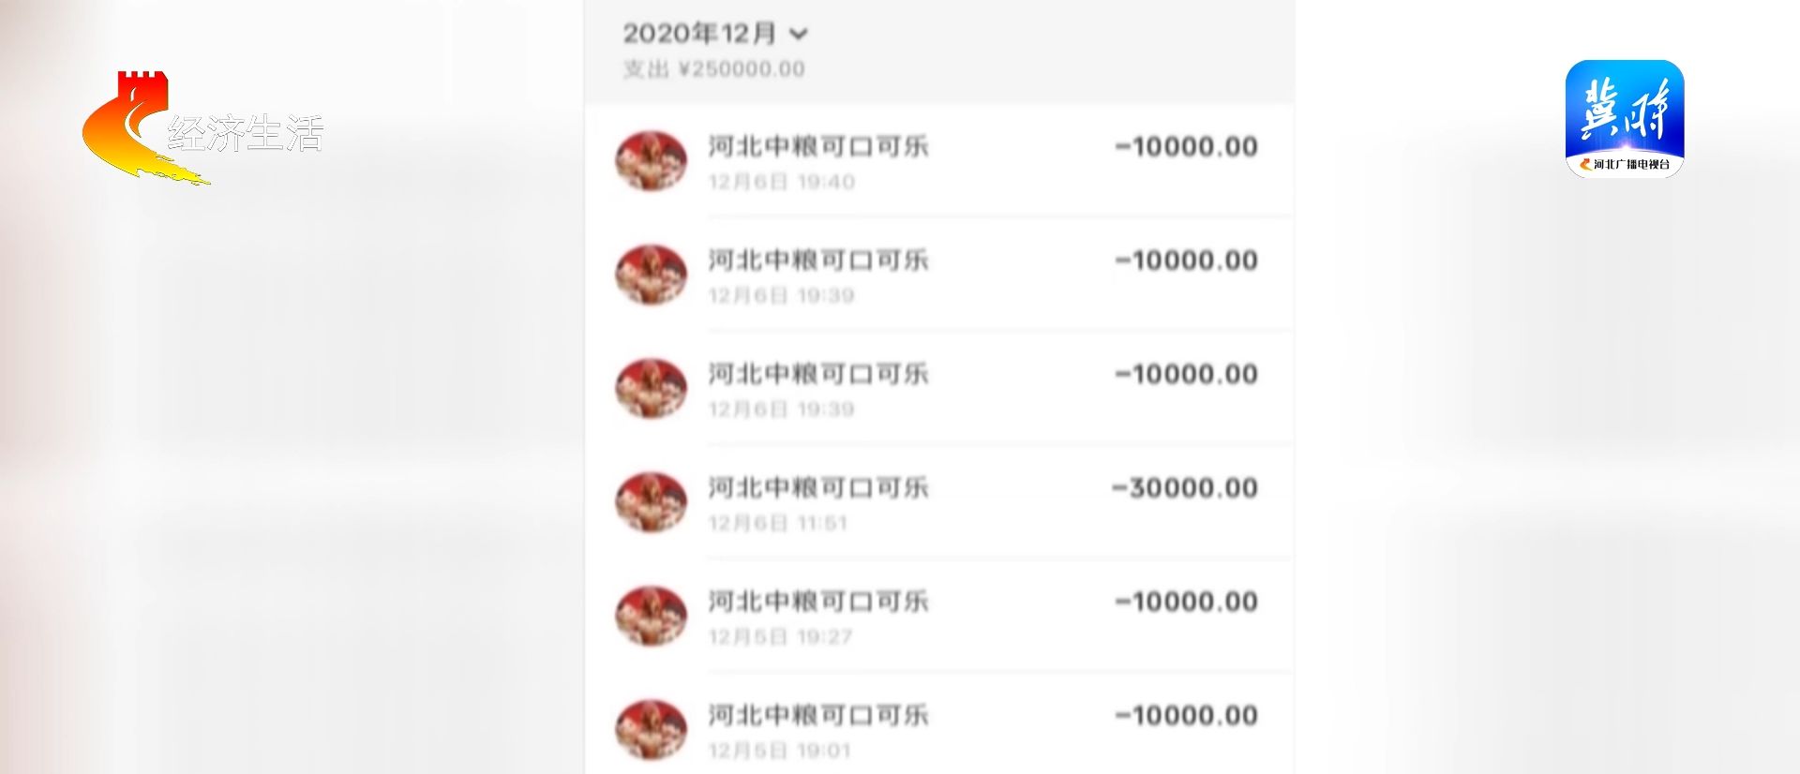Select the -10000.00 amount on the 19:27 row
This screenshot has width=1800, height=774.
1187,602
